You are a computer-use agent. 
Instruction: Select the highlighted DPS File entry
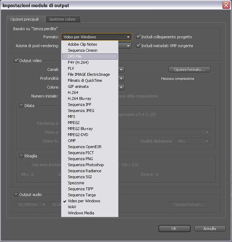point(90,56)
